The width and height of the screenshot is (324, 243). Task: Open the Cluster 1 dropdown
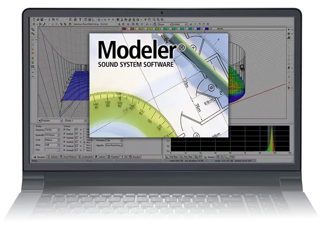76,120
